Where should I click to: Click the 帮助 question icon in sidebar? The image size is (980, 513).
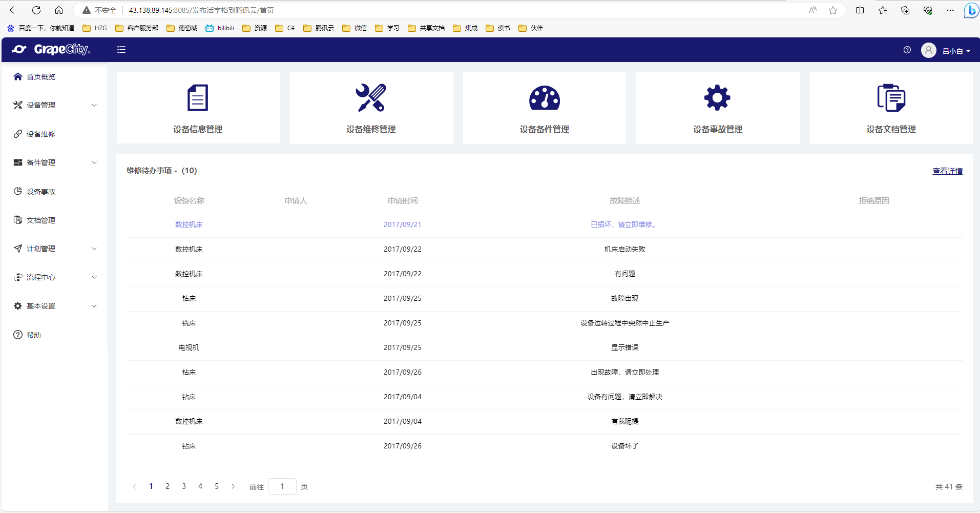tap(18, 335)
